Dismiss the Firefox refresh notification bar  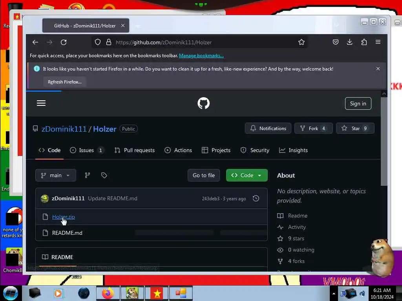378,69
